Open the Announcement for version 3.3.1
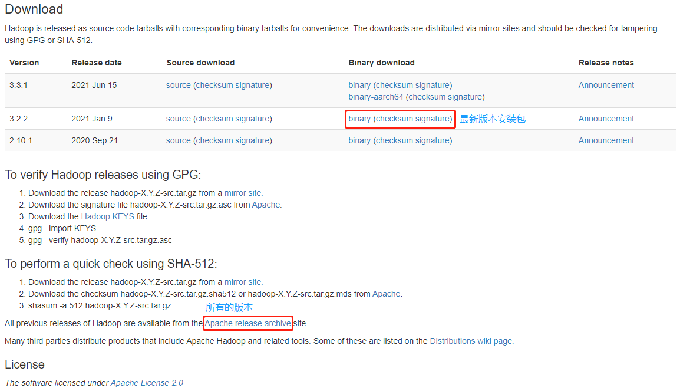Screen dimensions: 680x391 (606, 85)
